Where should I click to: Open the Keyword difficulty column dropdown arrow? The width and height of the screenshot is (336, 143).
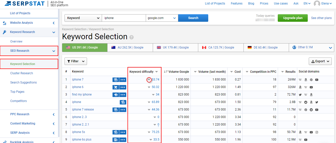click(156, 72)
